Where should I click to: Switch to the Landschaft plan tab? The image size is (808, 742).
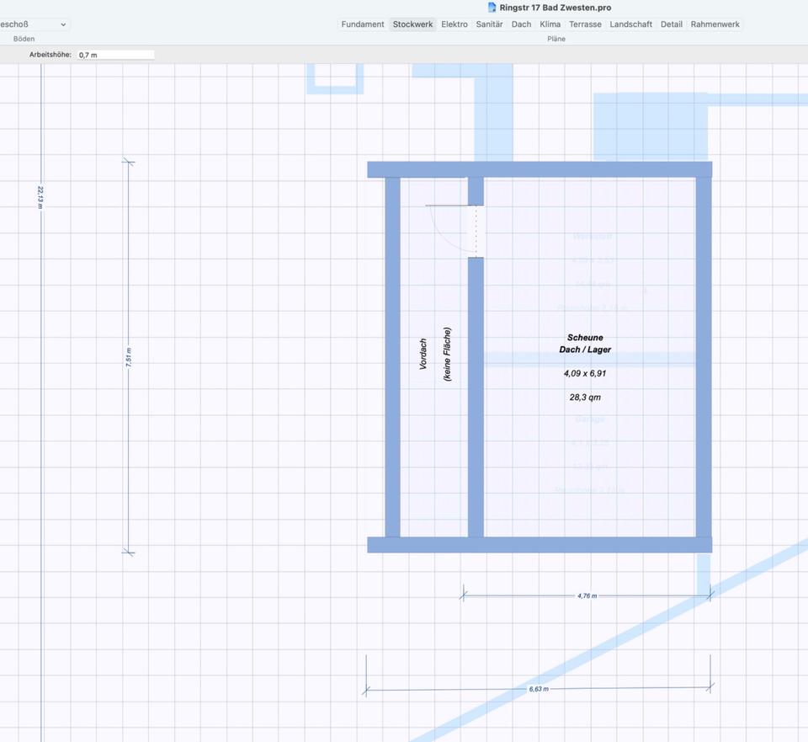[x=630, y=24]
